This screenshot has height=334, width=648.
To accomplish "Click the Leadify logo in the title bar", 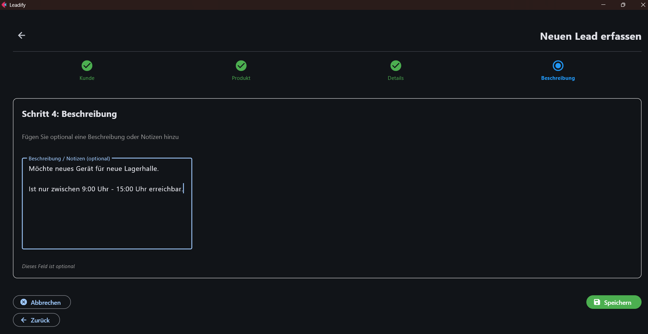I will [4, 5].
